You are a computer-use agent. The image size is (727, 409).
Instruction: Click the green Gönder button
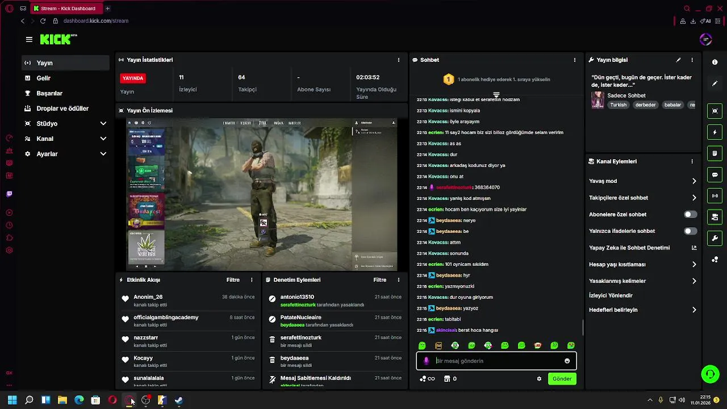tap(562, 379)
